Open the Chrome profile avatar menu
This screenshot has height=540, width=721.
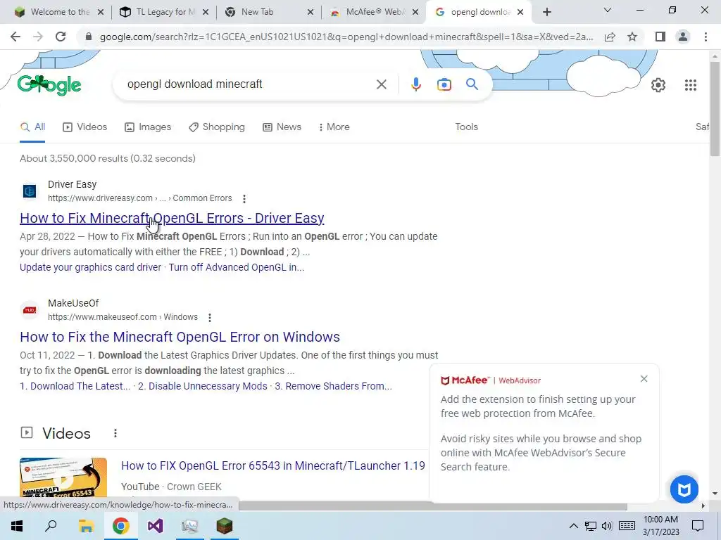(x=683, y=37)
